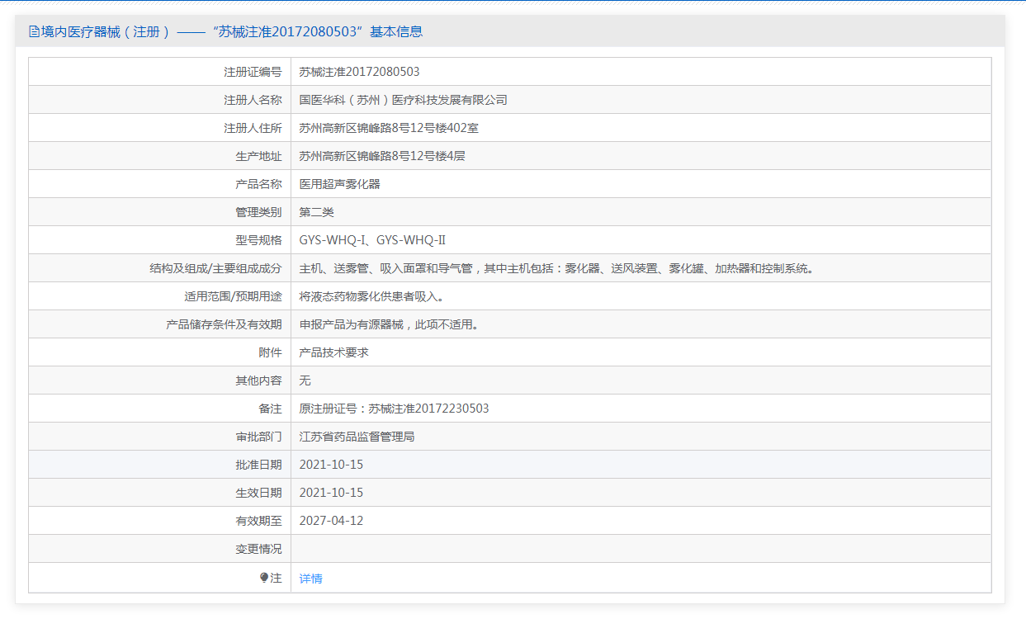The height and width of the screenshot is (619, 1026).
Task: Select registration number 苏械注准20172080503 in the table
Action: (x=359, y=72)
